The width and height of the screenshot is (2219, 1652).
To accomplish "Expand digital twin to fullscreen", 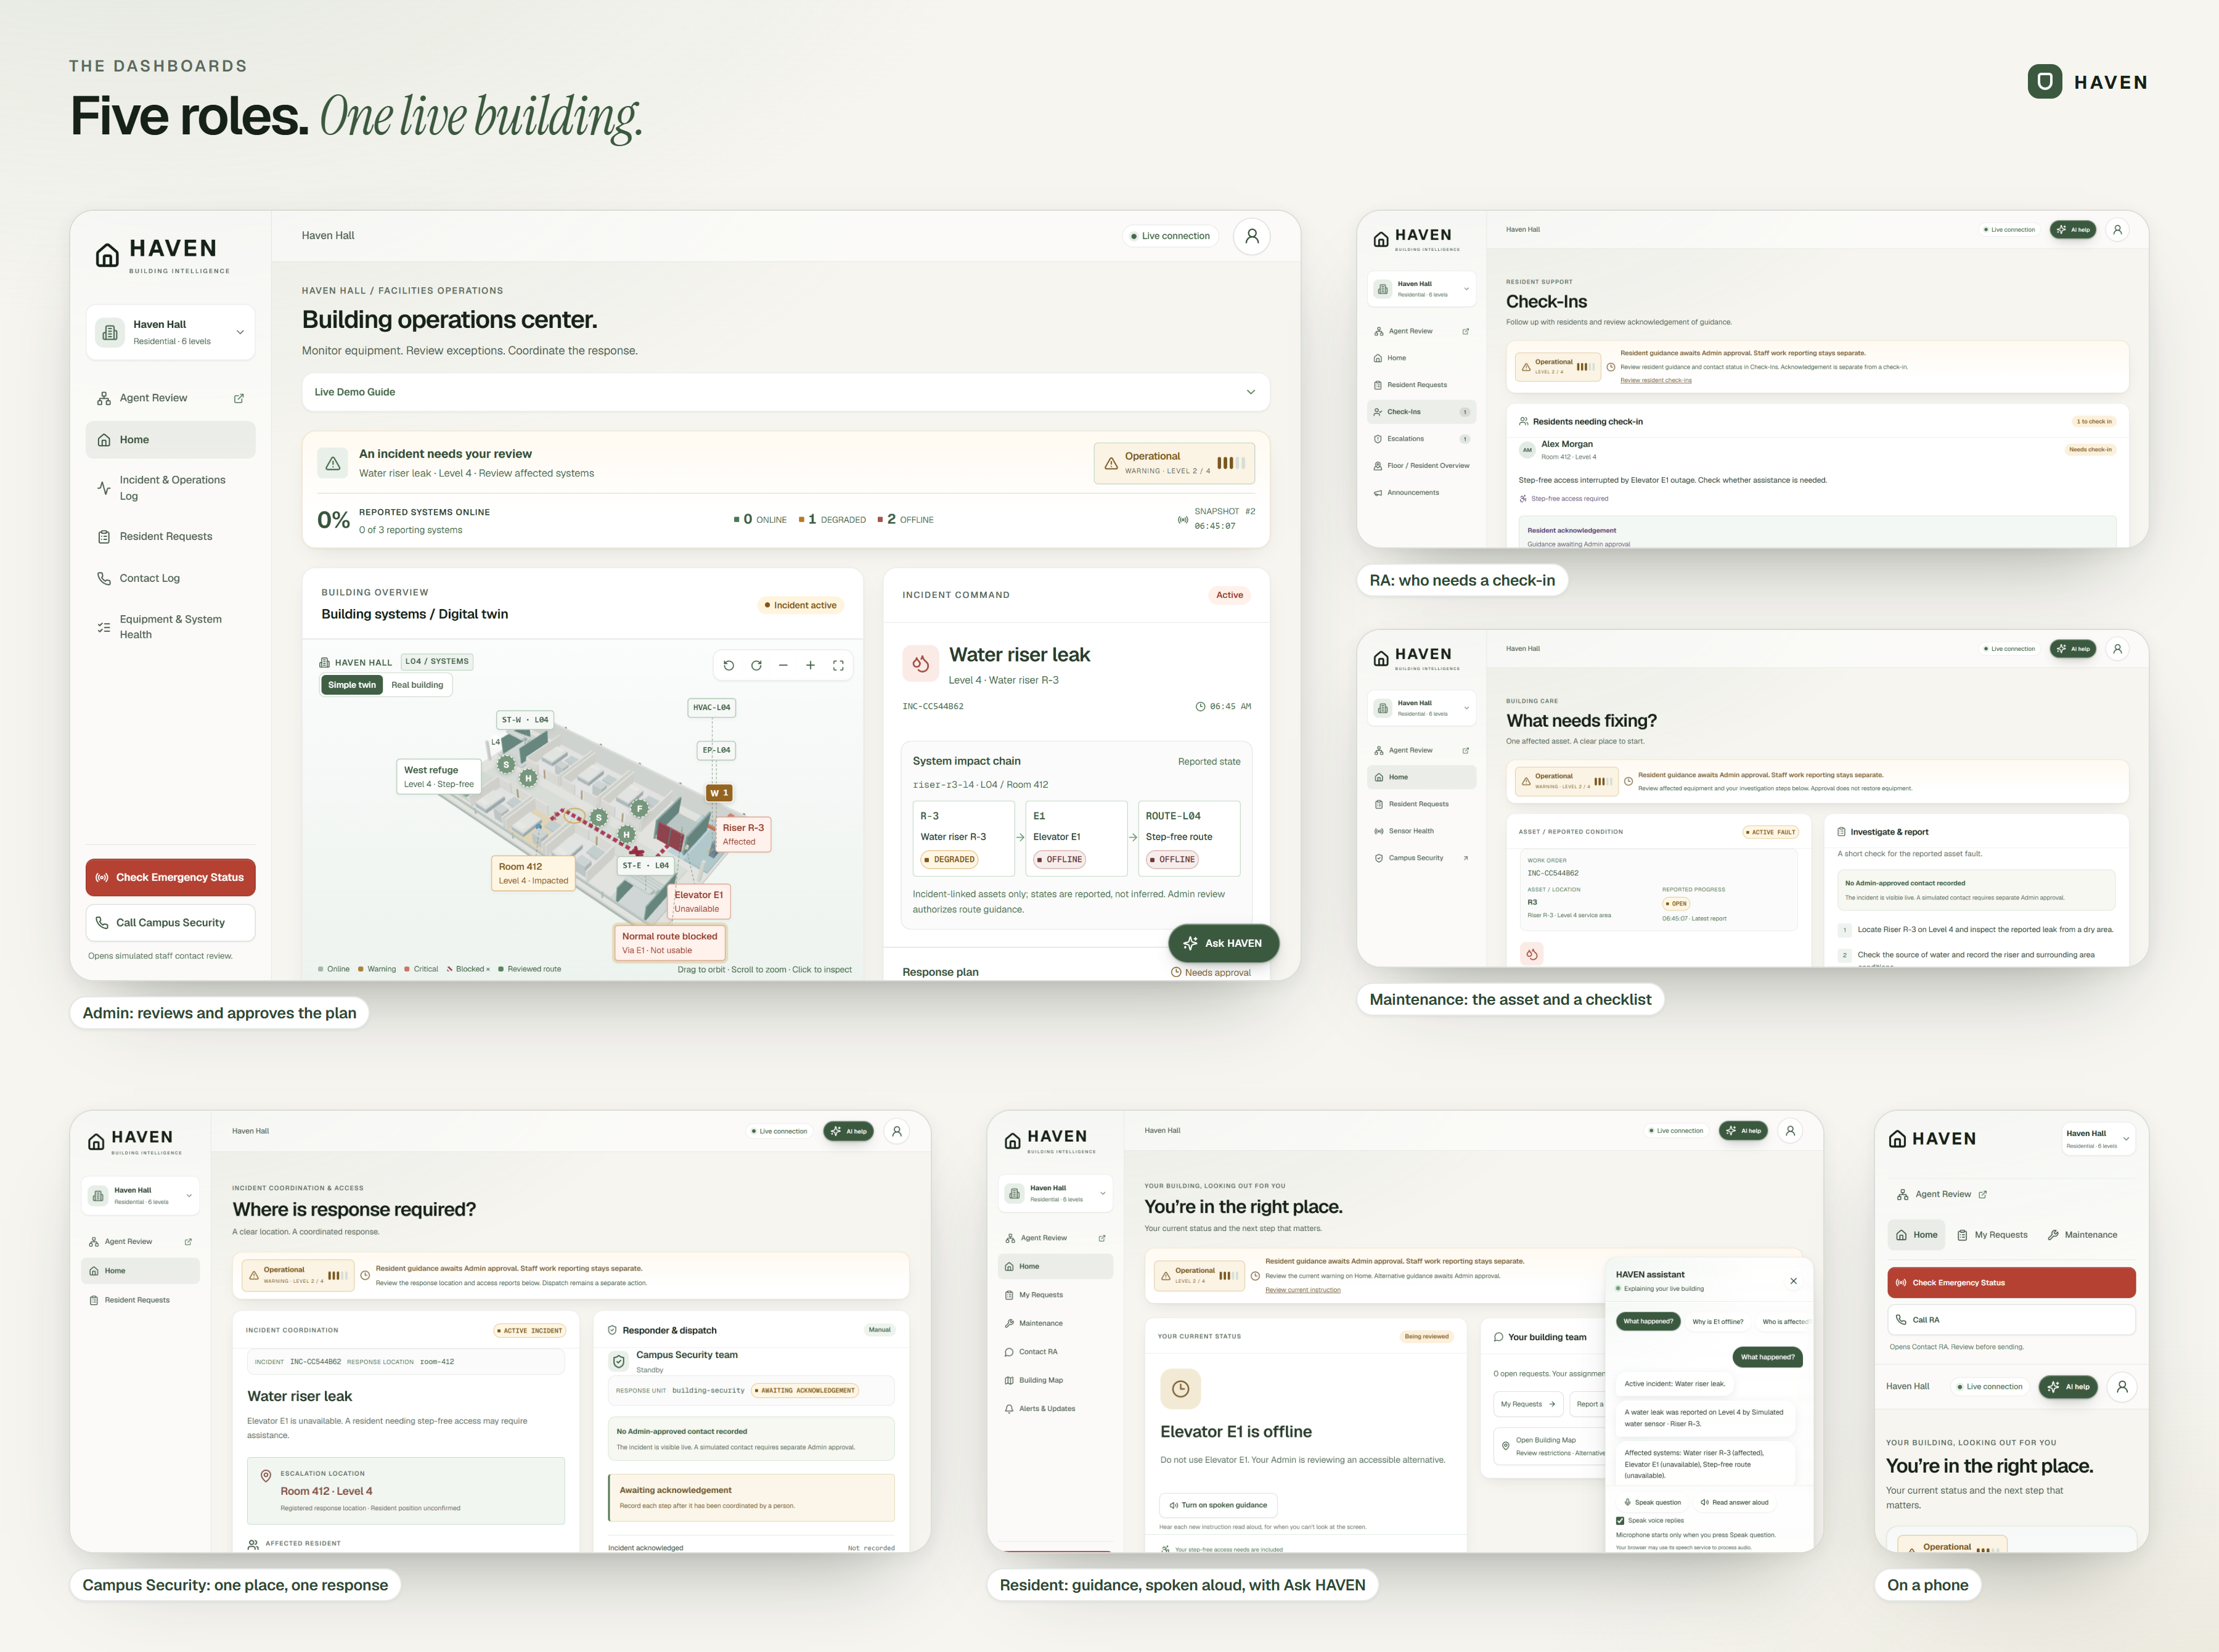I will [x=838, y=665].
